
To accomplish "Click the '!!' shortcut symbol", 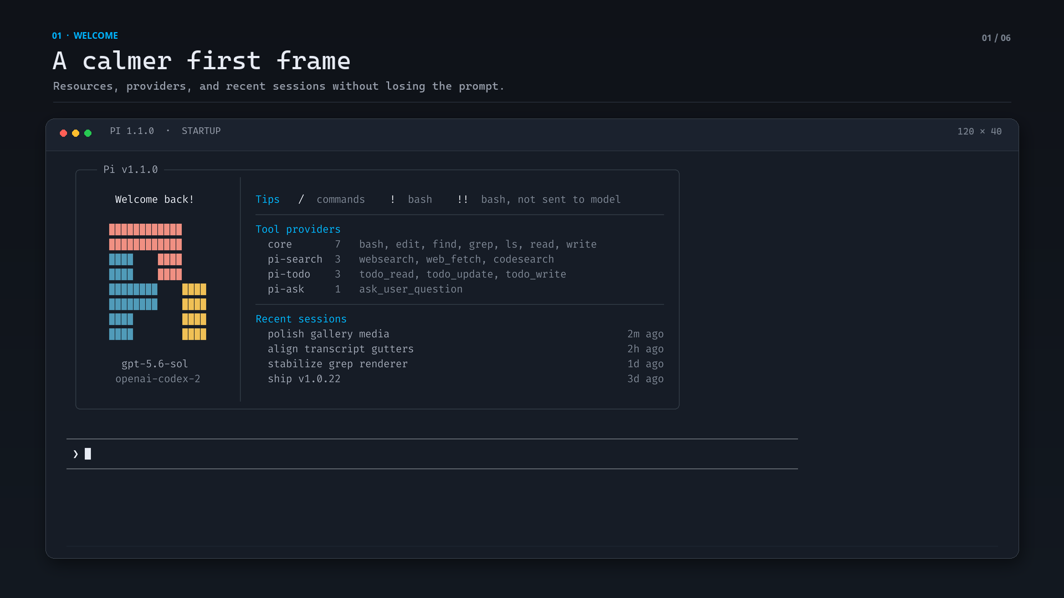I will [463, 199].
